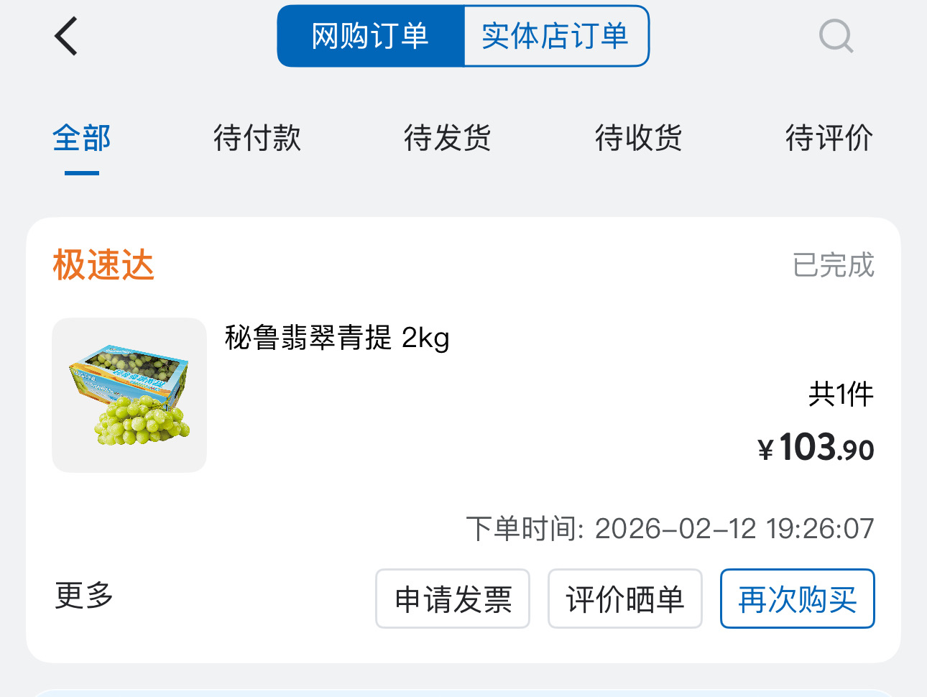Click the 下单时间 order timestamp
Viewport: 927px width, 697px height.
[670, 529]
